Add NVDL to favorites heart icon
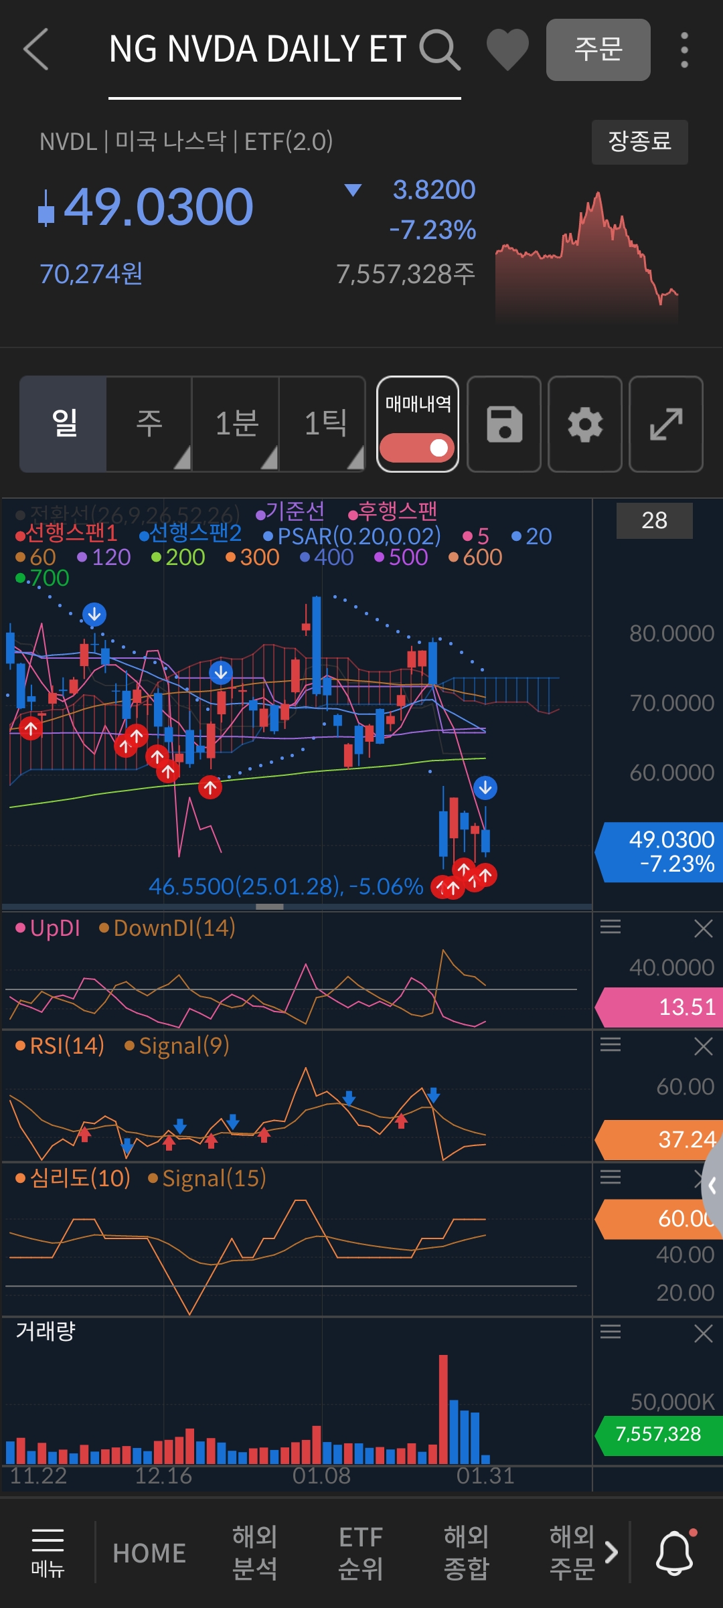Viewport: 723px width, 1608px height. point(507,50)
